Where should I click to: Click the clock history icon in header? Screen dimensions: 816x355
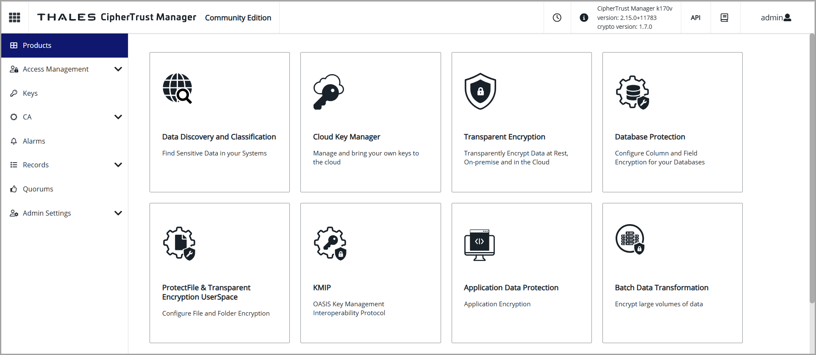click(x=557, y=17)
